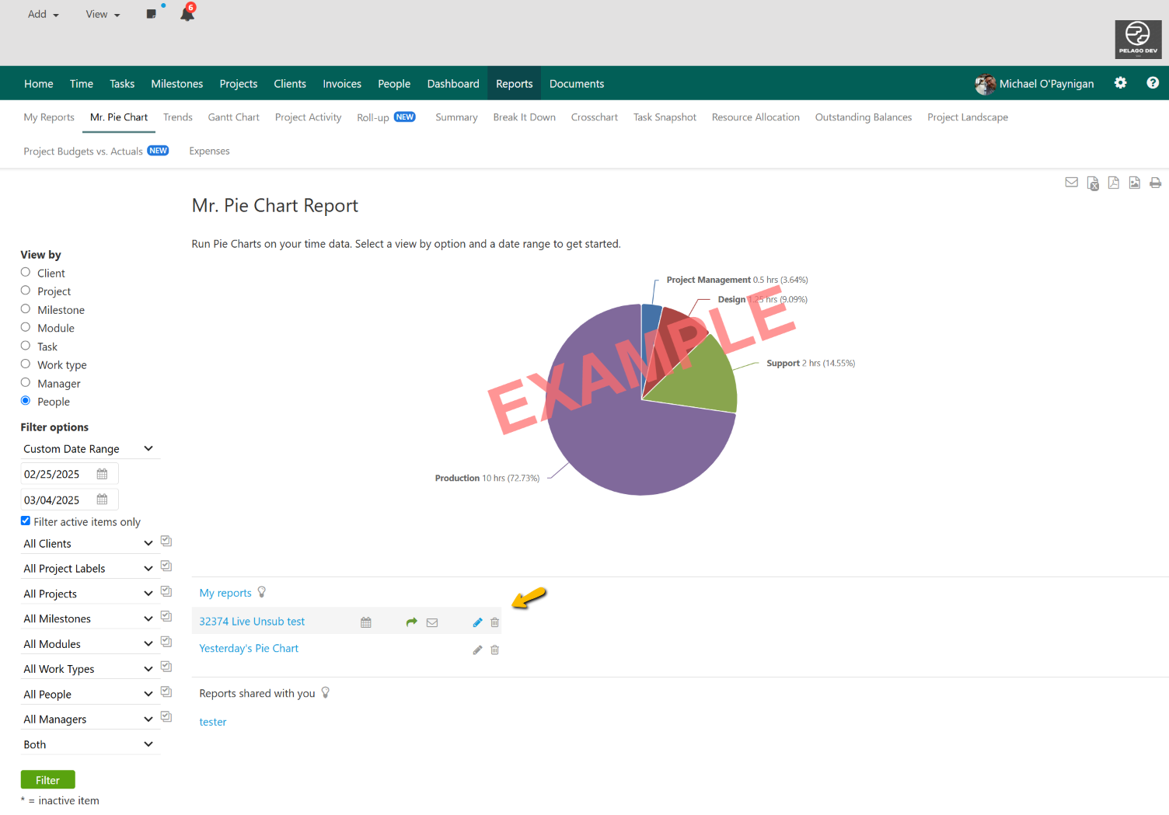Select the Client view by option

point(25,272)
